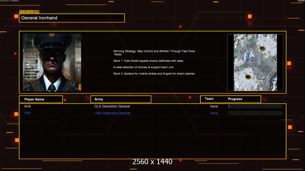Select the Player Name column header
The image size is (305, 171).
[x=41, y=99]
